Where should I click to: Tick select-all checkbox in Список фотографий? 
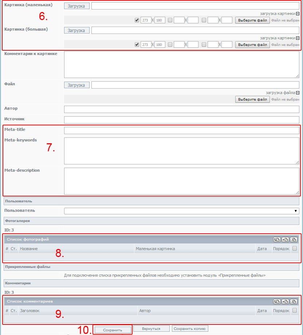(x=295, y=248)
